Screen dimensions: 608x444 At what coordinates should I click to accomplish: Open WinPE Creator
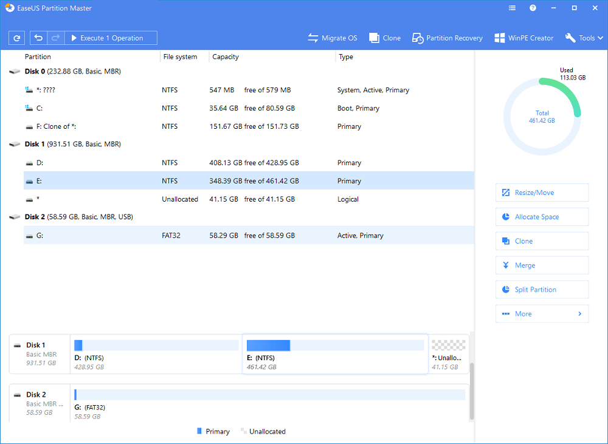click(x=523, y=38)
